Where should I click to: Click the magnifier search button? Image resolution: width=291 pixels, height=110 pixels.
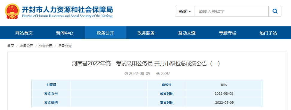pyautogui.click(x=275, y=11)
